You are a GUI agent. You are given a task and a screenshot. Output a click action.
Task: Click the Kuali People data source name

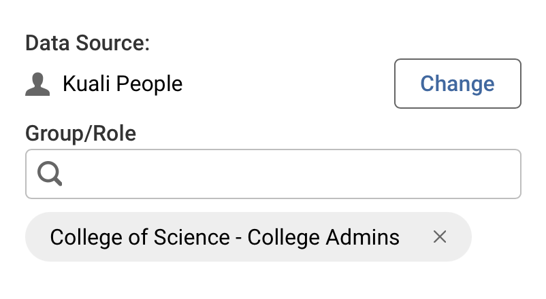[x=123, y=84]
